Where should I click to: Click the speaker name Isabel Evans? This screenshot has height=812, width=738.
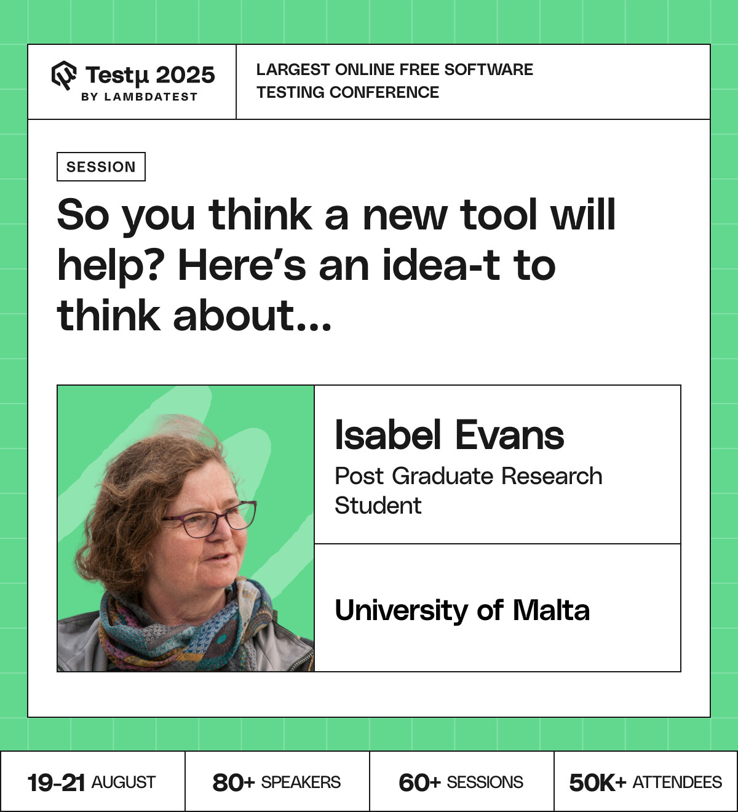pos(449,435)
